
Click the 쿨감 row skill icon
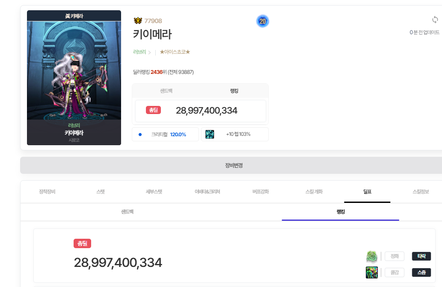coord(371,272)
